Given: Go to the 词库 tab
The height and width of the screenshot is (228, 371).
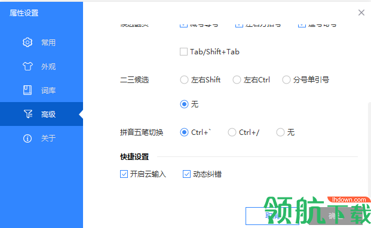Looking at the screenshot, I should pos(41,90).
